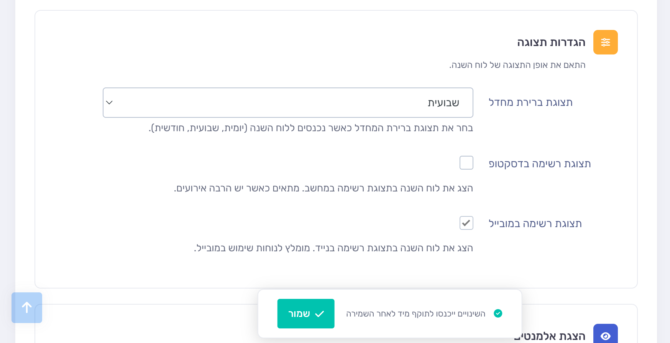This screenshot has width=670, height=343.
Task: Click the chevron on the שבועית selector
Action: point(109,102)
